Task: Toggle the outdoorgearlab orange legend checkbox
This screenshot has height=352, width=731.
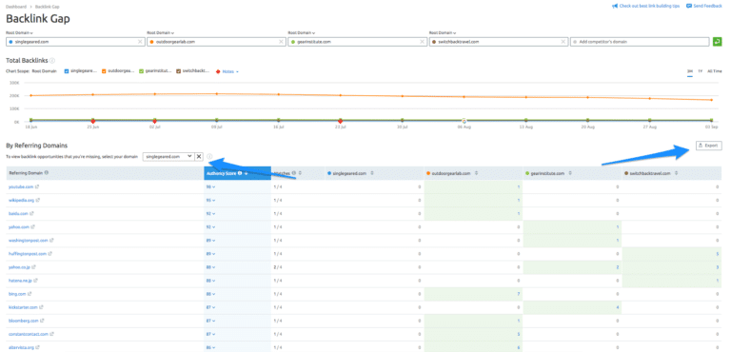Action: [x=105, y=71]
